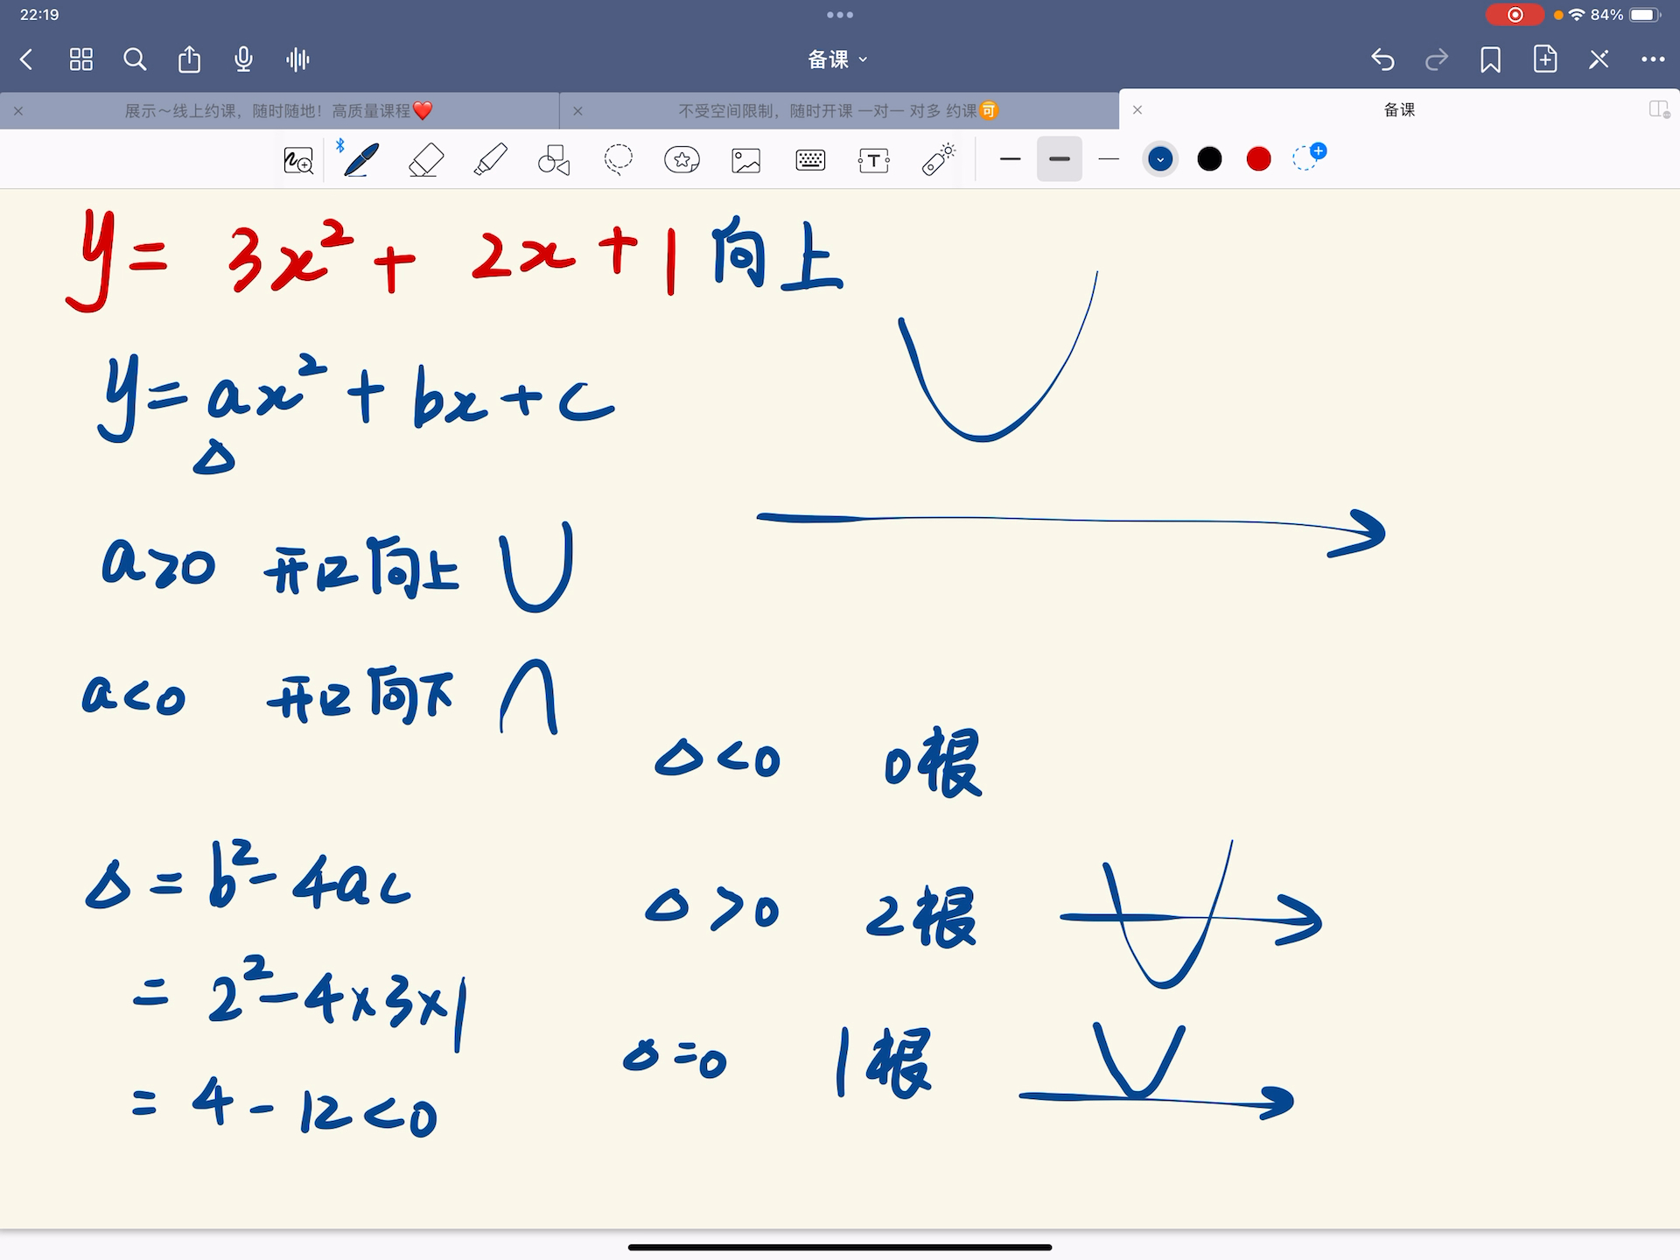Select the Highlighter tool
Image resolution: width=1680 pixels, height=1260 pixels.
tap(490, 160)
